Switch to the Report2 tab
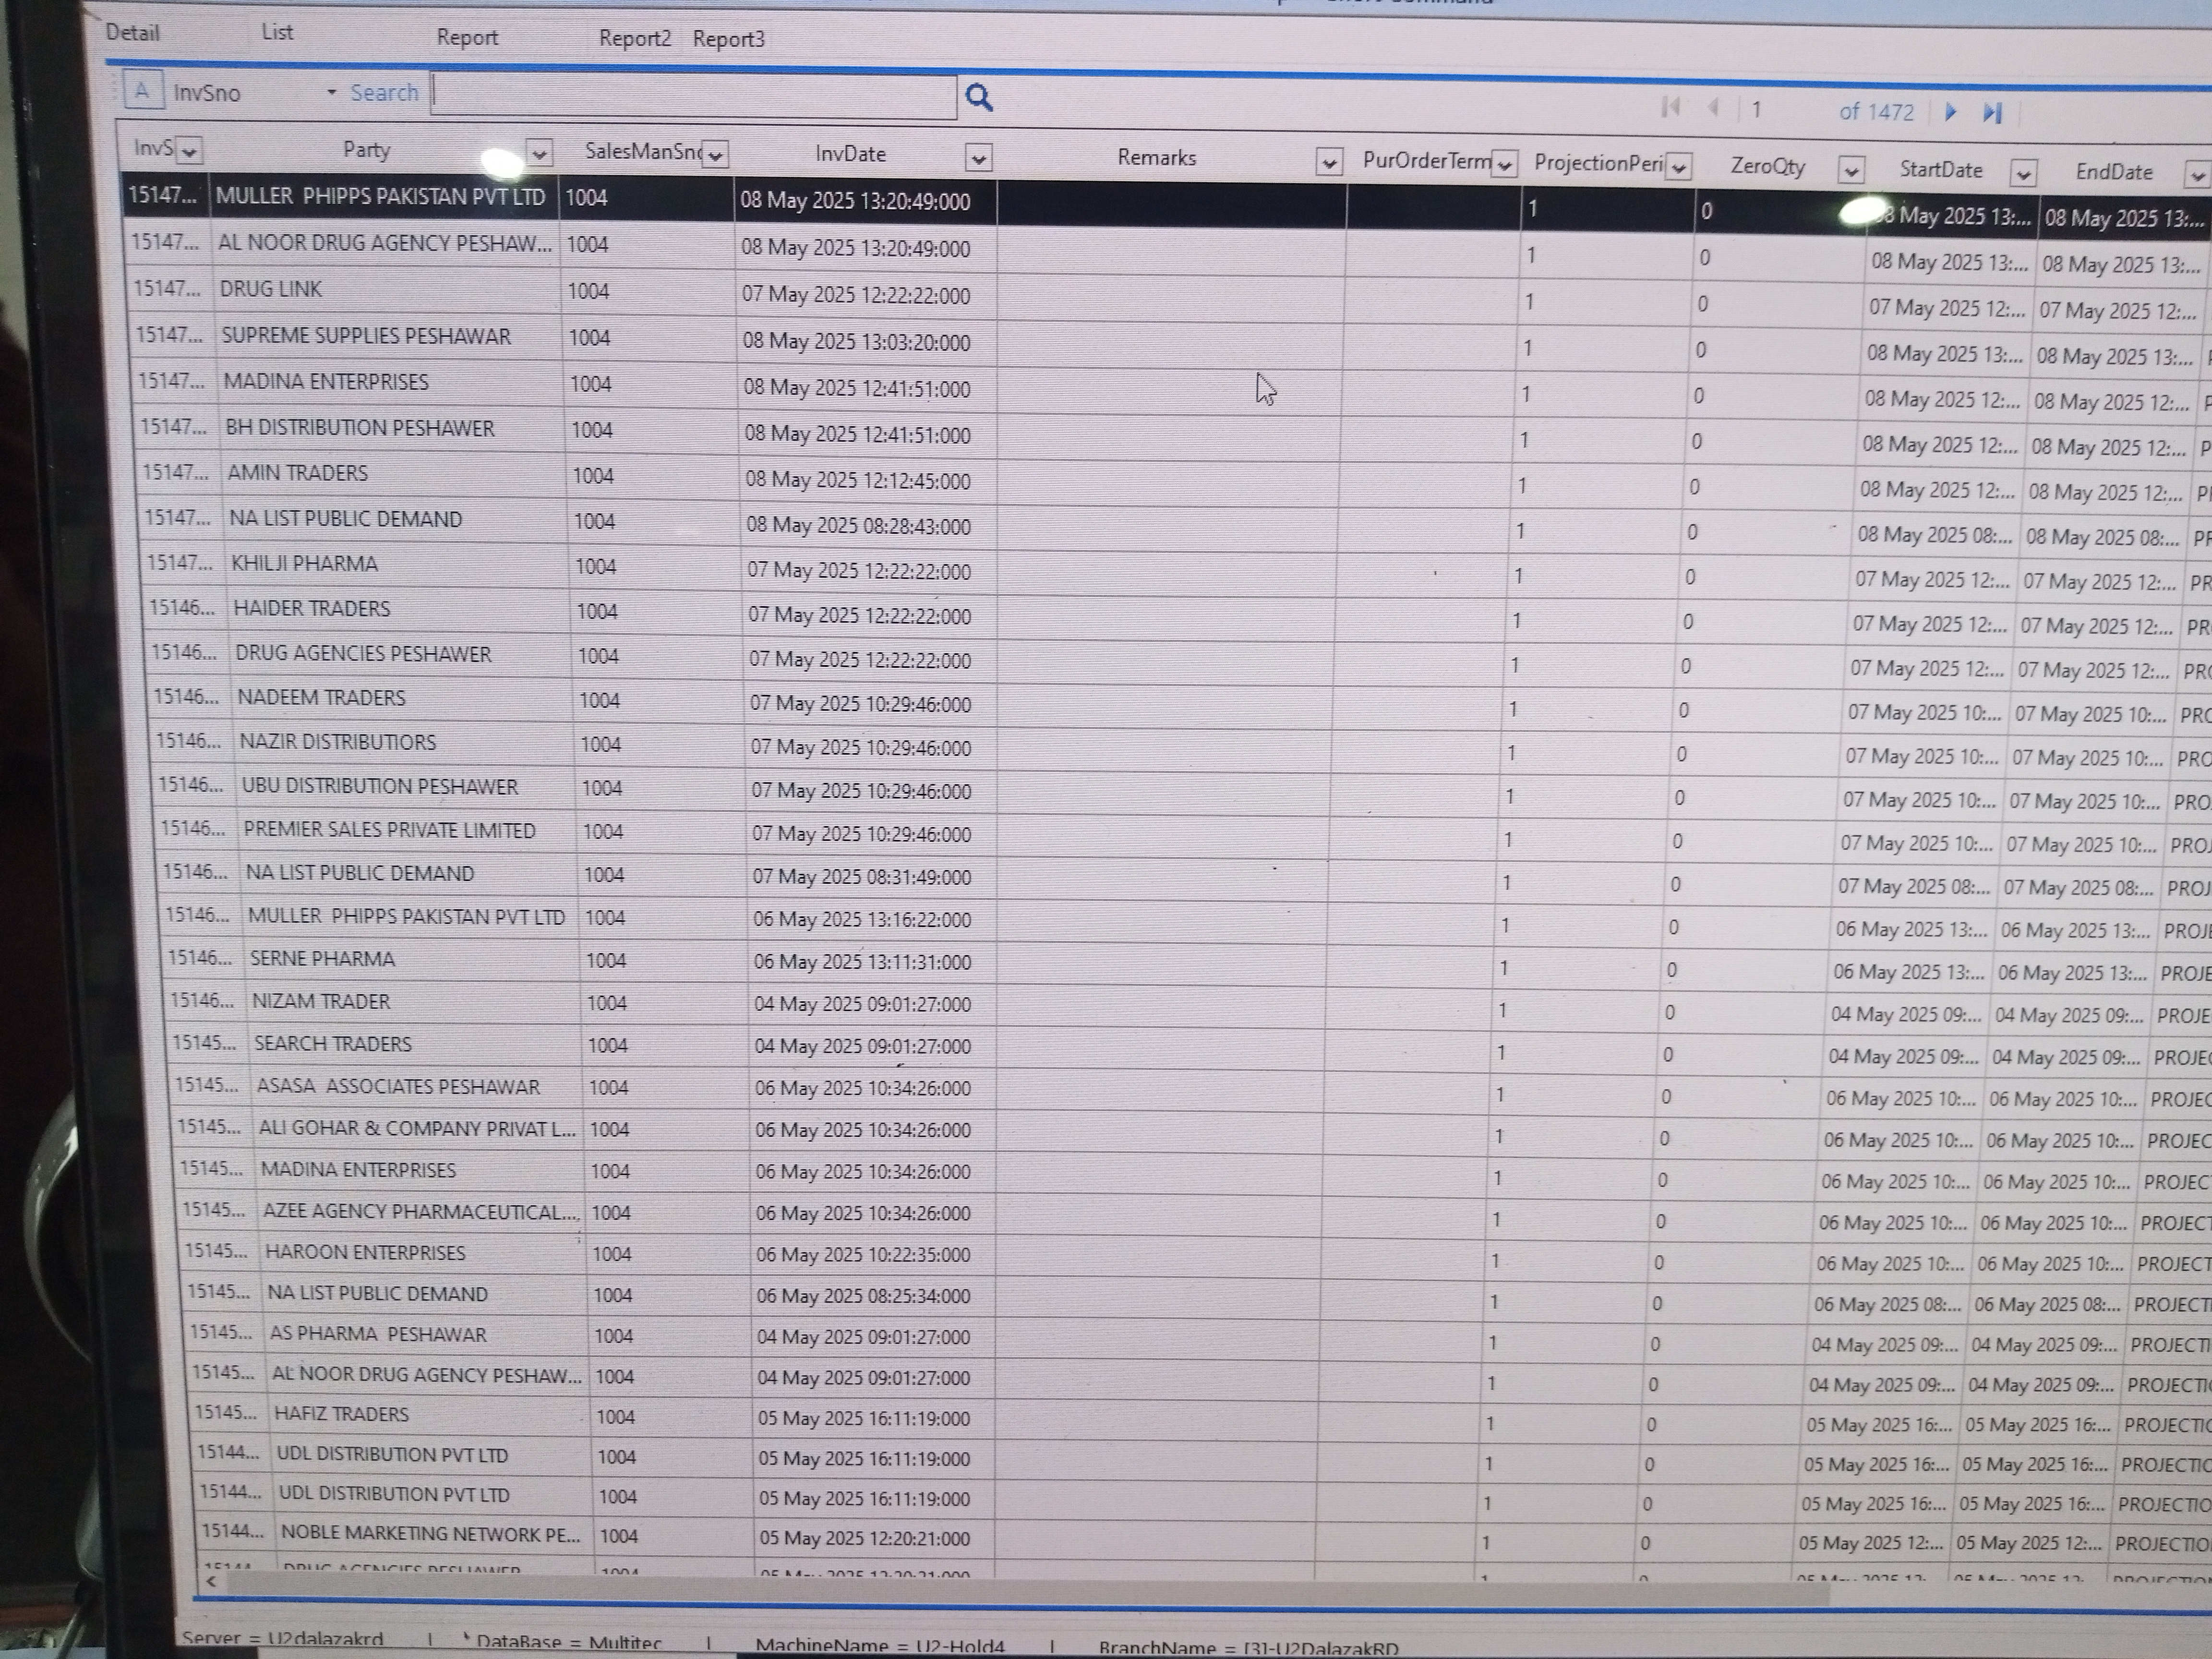This screenshot has width=2212, height=1659. coord(634,38)
